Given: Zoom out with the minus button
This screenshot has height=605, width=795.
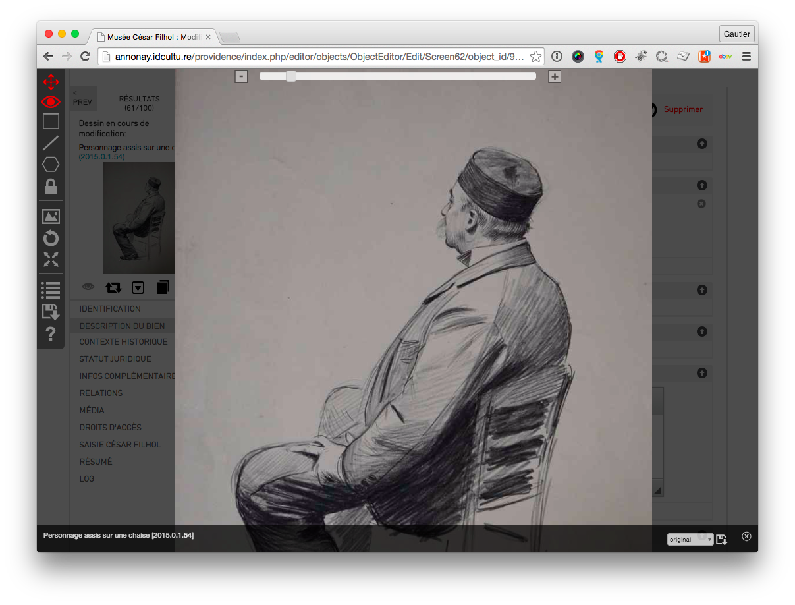Looking at the screenshot, I should point(242,76).
